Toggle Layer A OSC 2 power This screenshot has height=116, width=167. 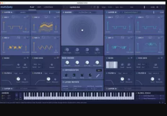[x=33, y=17]
